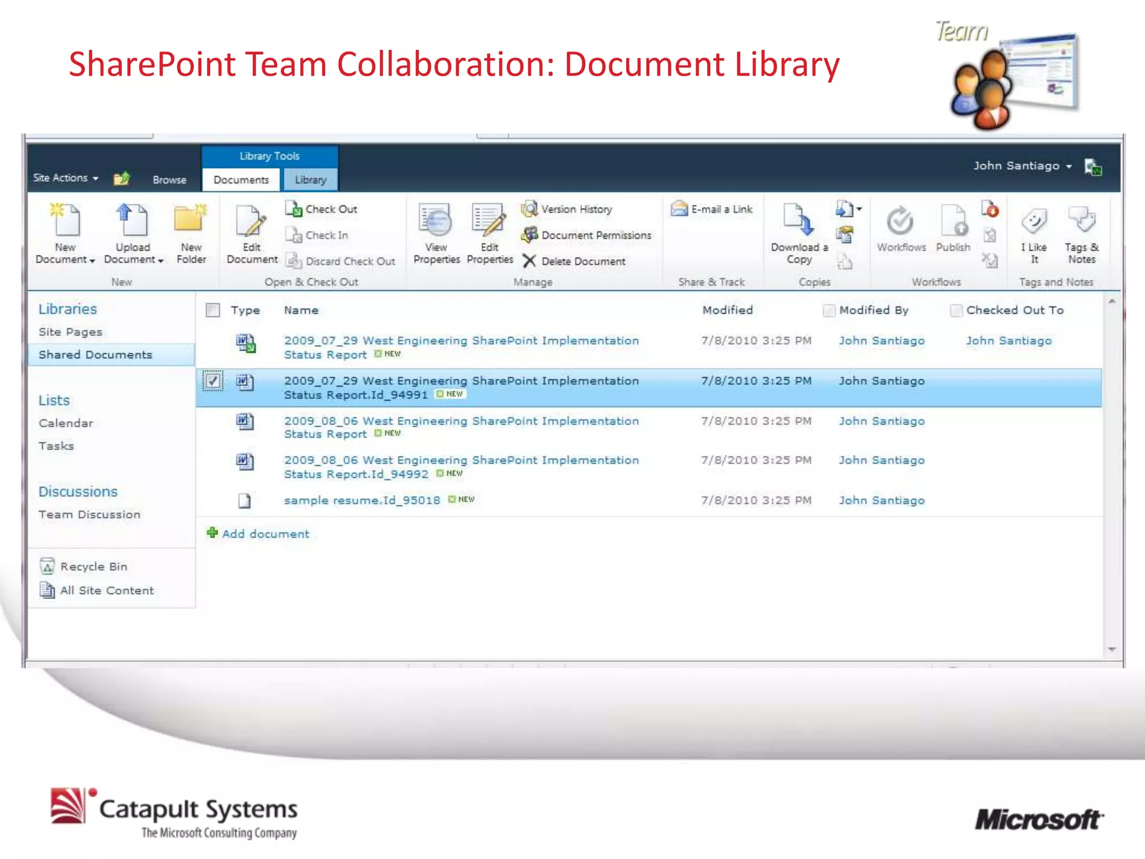Open the 2009_08_06 Status Report.Id_94992 document
Image resolution: width=1145 pixels, height=859 pixels.
461,467
